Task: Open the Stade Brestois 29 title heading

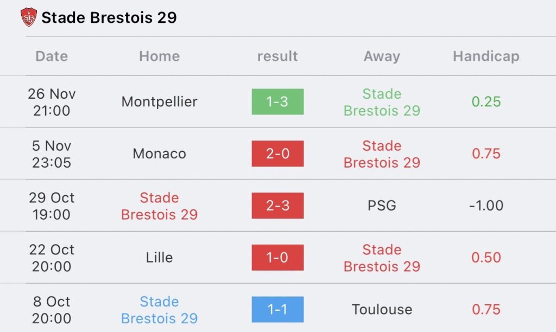Action: coord(109,17)
